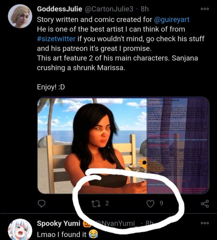Click the GoddessJulie display name
This screenshot has height=240, width=217.
(60, 9)
